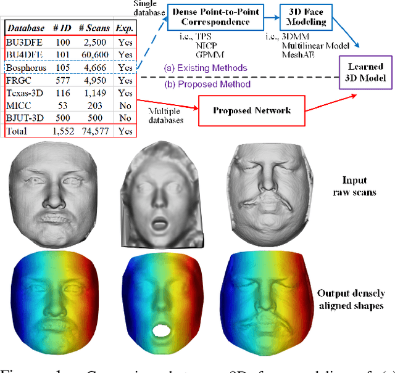Select the MICC database name

point(19,105)
